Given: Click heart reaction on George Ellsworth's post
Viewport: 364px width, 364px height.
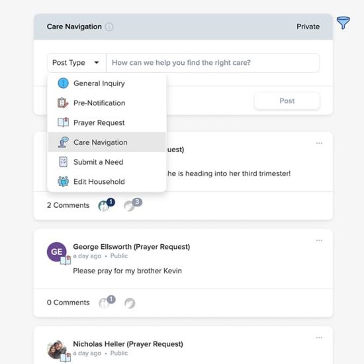Looking at the screenshot, I should pyautogui.click(x=130, y=303).
